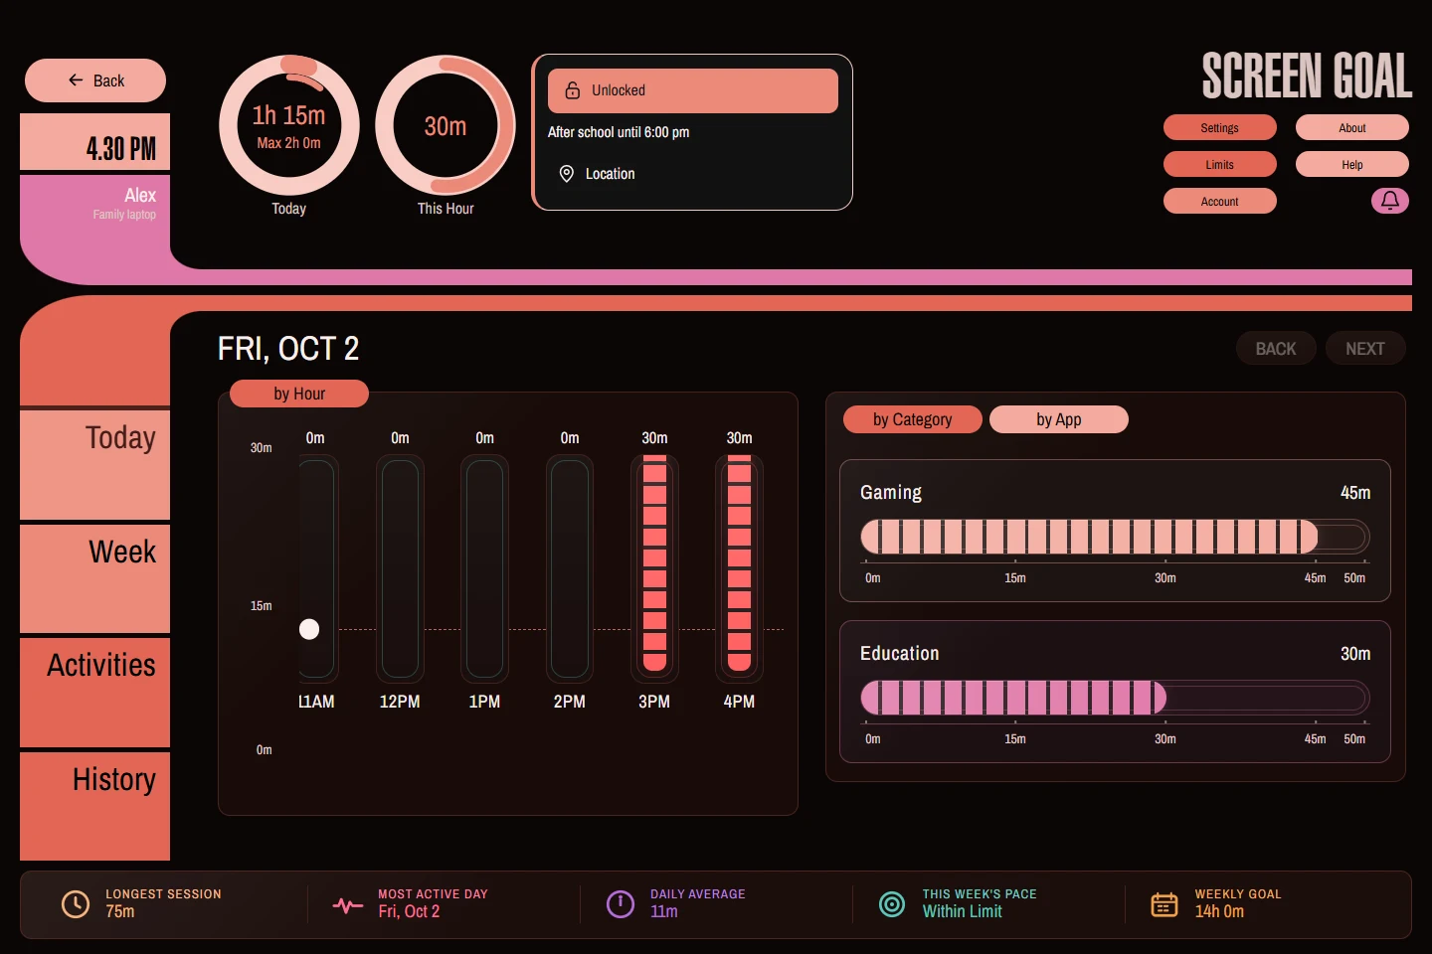Select the by Hour tab
The image size is (1432, 954).
(x=299, y=394)
